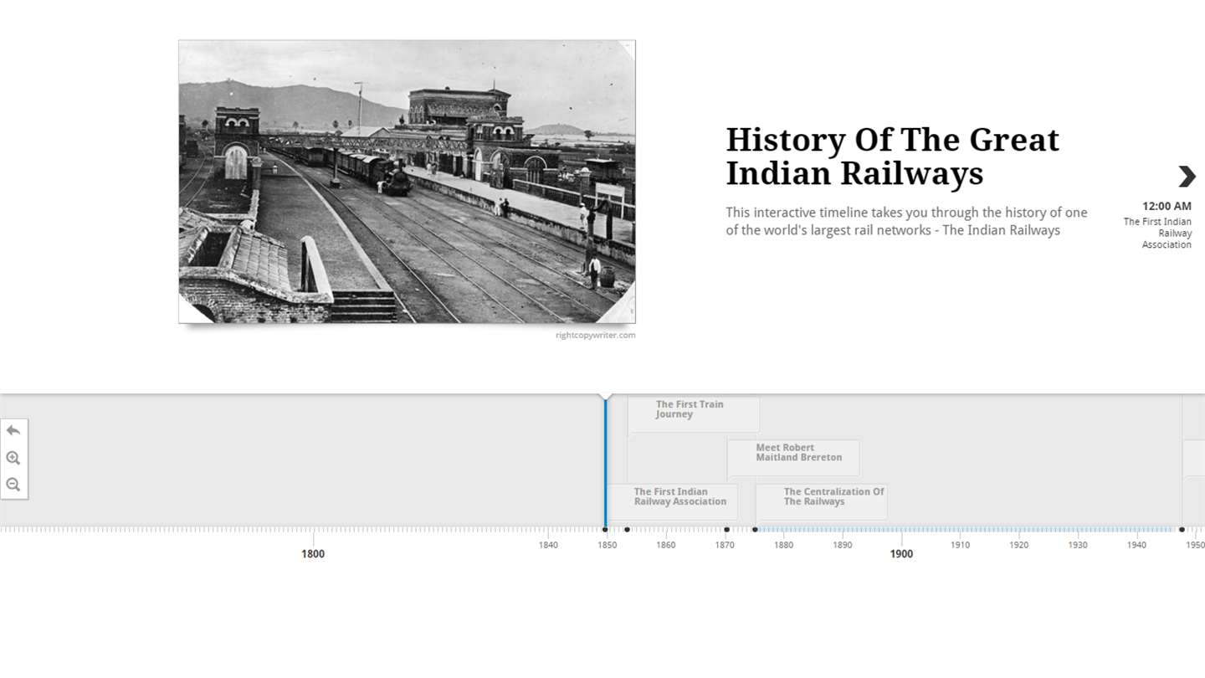Click the 1860 tick label
The image size is (1205, 678).
click(x=666, y=545)
